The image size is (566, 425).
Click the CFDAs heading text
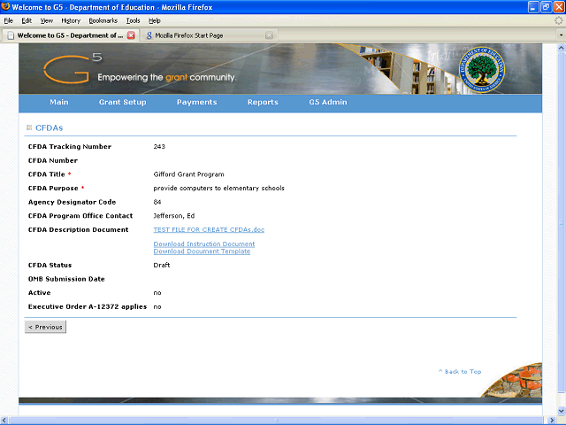pos(50,127)
